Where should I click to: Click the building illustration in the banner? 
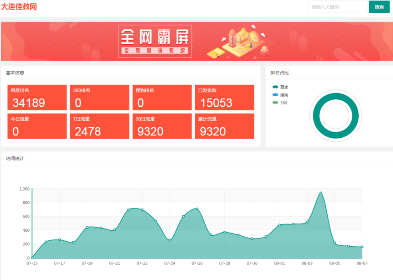click(238, 42)
